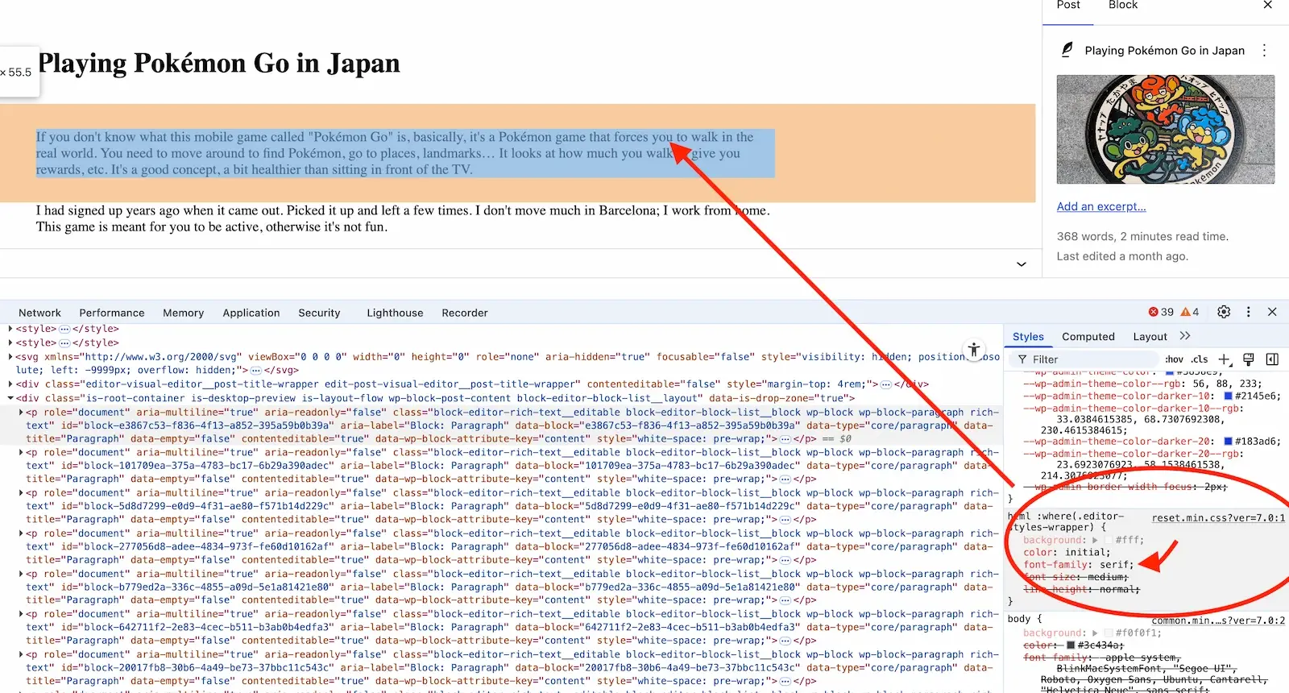The width and height of the screenshot is (1289, 693).
Task: Open the Lighthouse panel tab
Action: pyautogui.click(x=395, y=313)
